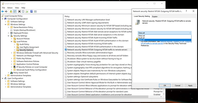
Task: Collapse the Windows Settings under Computer Configuration
Action: [x=5, y=24]
